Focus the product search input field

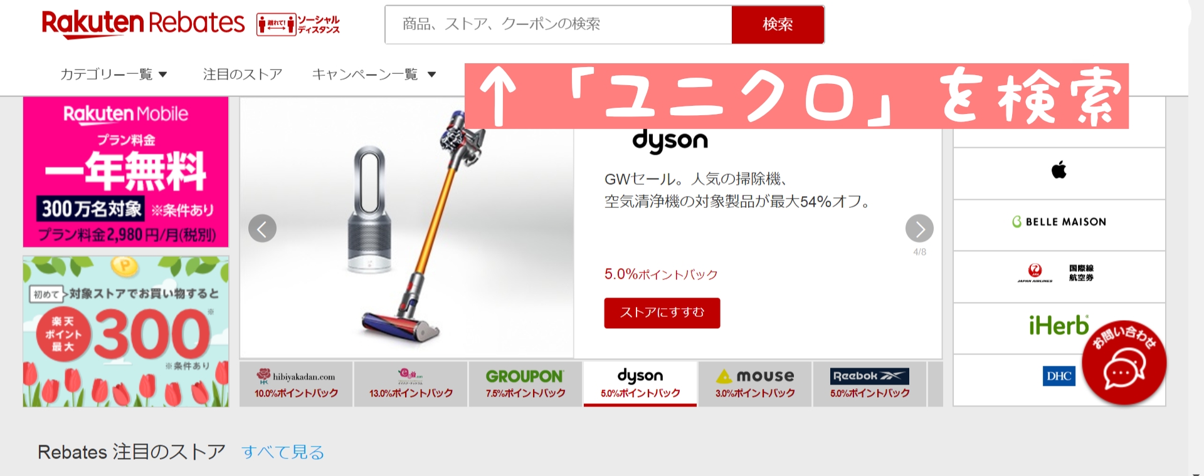[x=558, y=24]
